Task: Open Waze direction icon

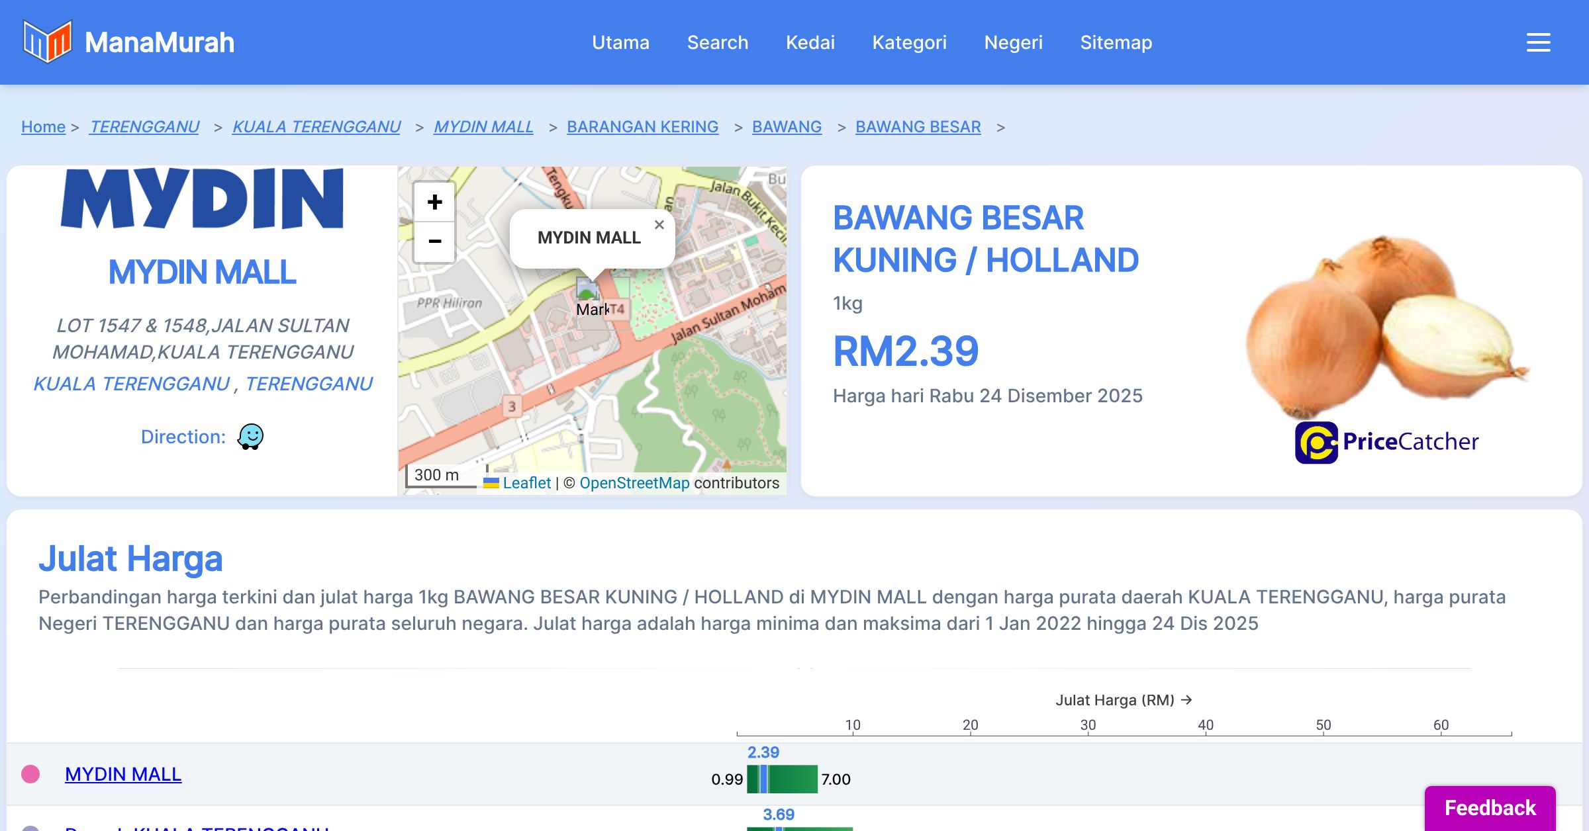Action: point(250,437)
